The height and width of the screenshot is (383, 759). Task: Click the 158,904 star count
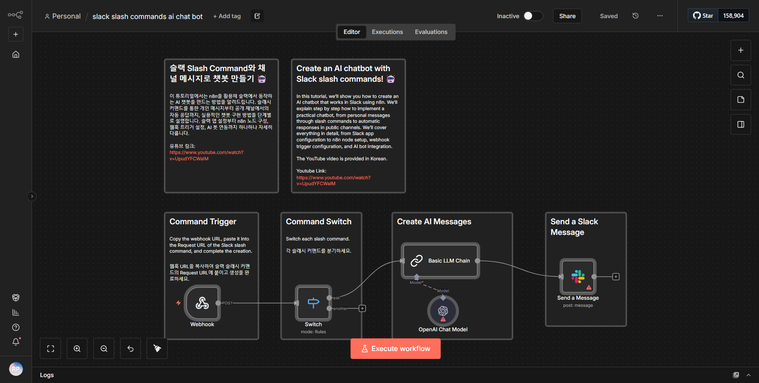(x=733, y=16)
